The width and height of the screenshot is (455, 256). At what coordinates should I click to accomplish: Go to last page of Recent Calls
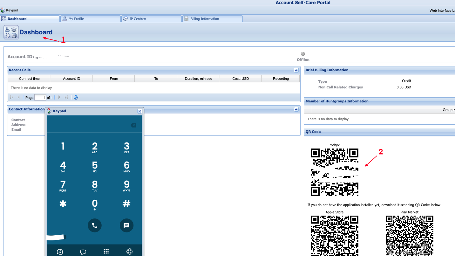66,97
